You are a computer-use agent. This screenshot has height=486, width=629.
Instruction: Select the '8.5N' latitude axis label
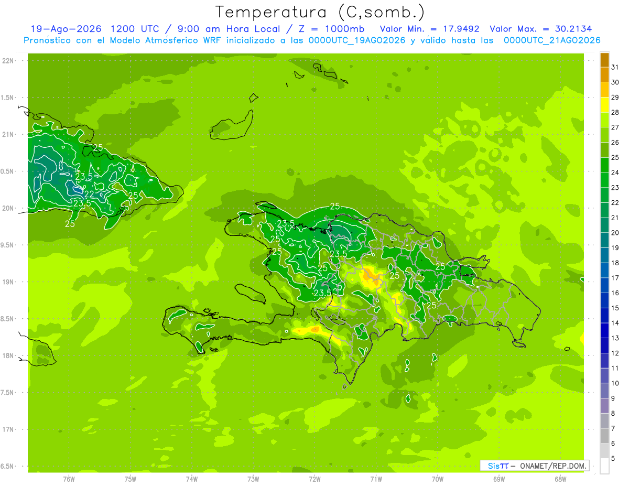8,319
